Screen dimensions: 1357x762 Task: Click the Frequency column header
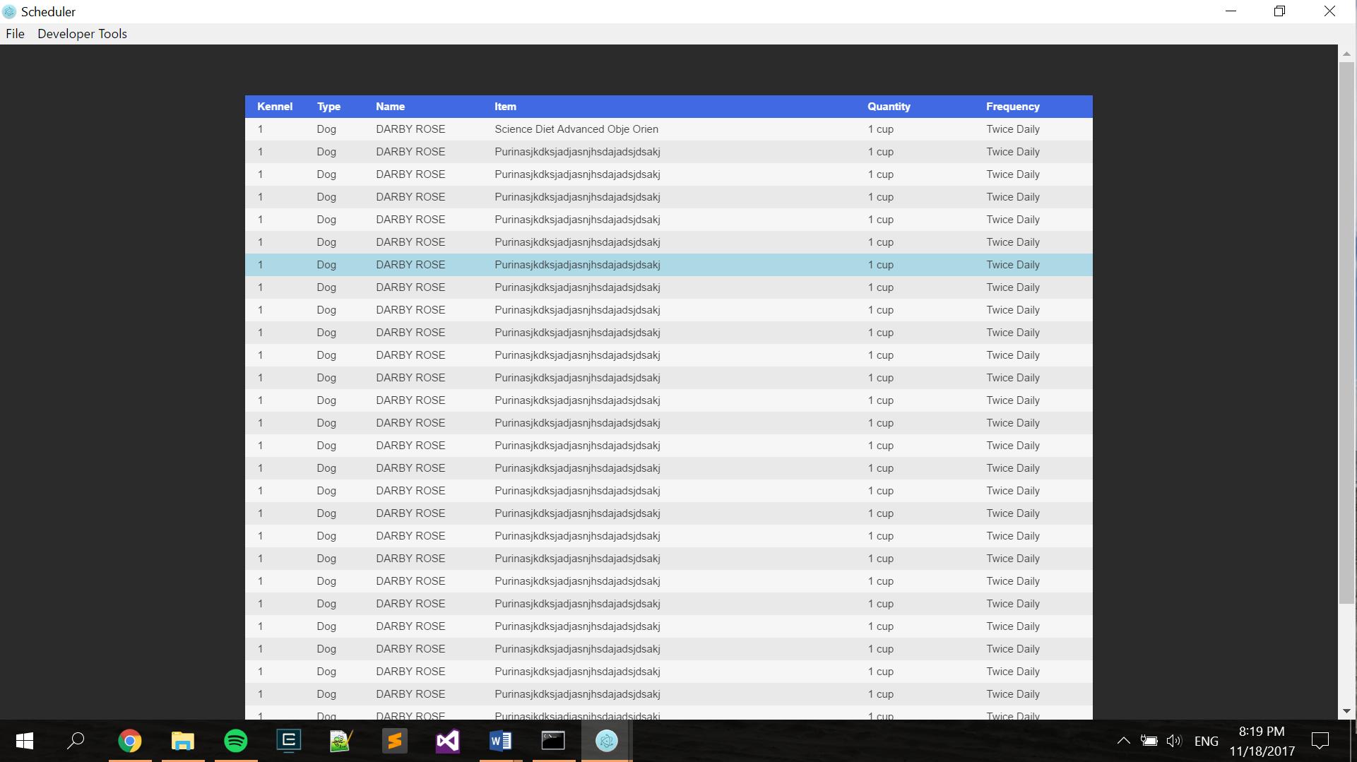[1012, 107]
